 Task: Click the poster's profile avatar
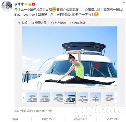7,6
